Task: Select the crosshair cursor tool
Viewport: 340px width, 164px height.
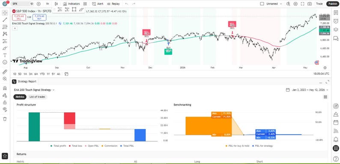Action: [5, 13]
